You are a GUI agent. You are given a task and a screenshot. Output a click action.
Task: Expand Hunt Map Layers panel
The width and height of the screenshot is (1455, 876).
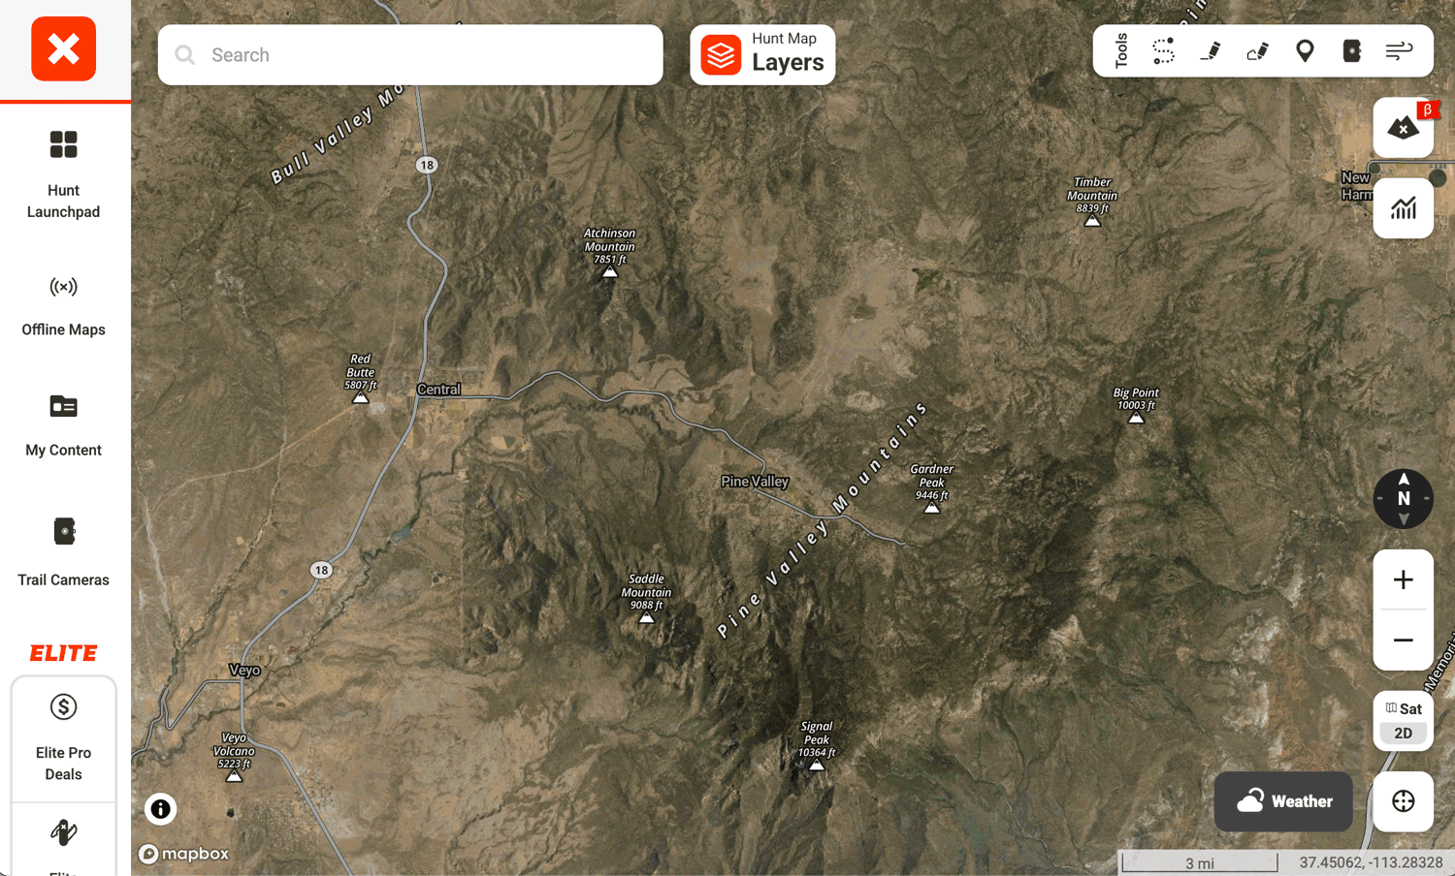pyautogui.click(x=762, y=55)
